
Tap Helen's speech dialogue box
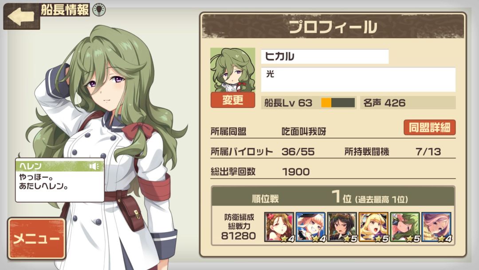(x=60, y=180)
